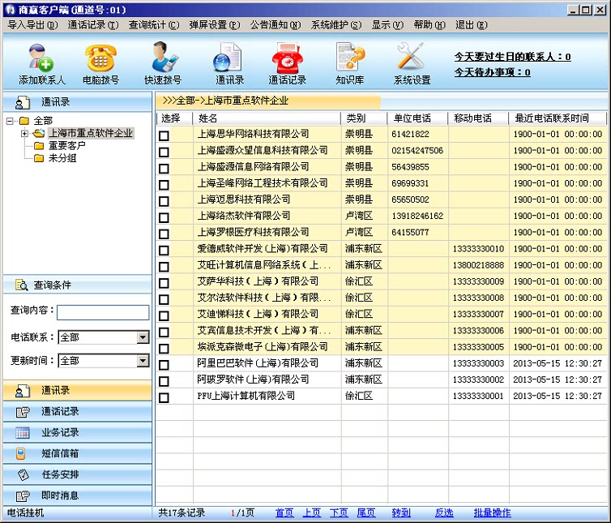Select row 上海罗根医疗科技有限公司
This screenshot has height=523, width=611.
click(x=381, y=233)
